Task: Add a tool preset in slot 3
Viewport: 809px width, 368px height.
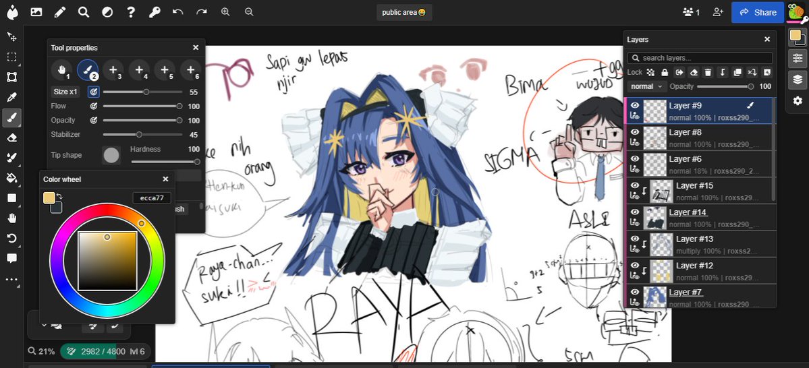Action: pos(113,69)
